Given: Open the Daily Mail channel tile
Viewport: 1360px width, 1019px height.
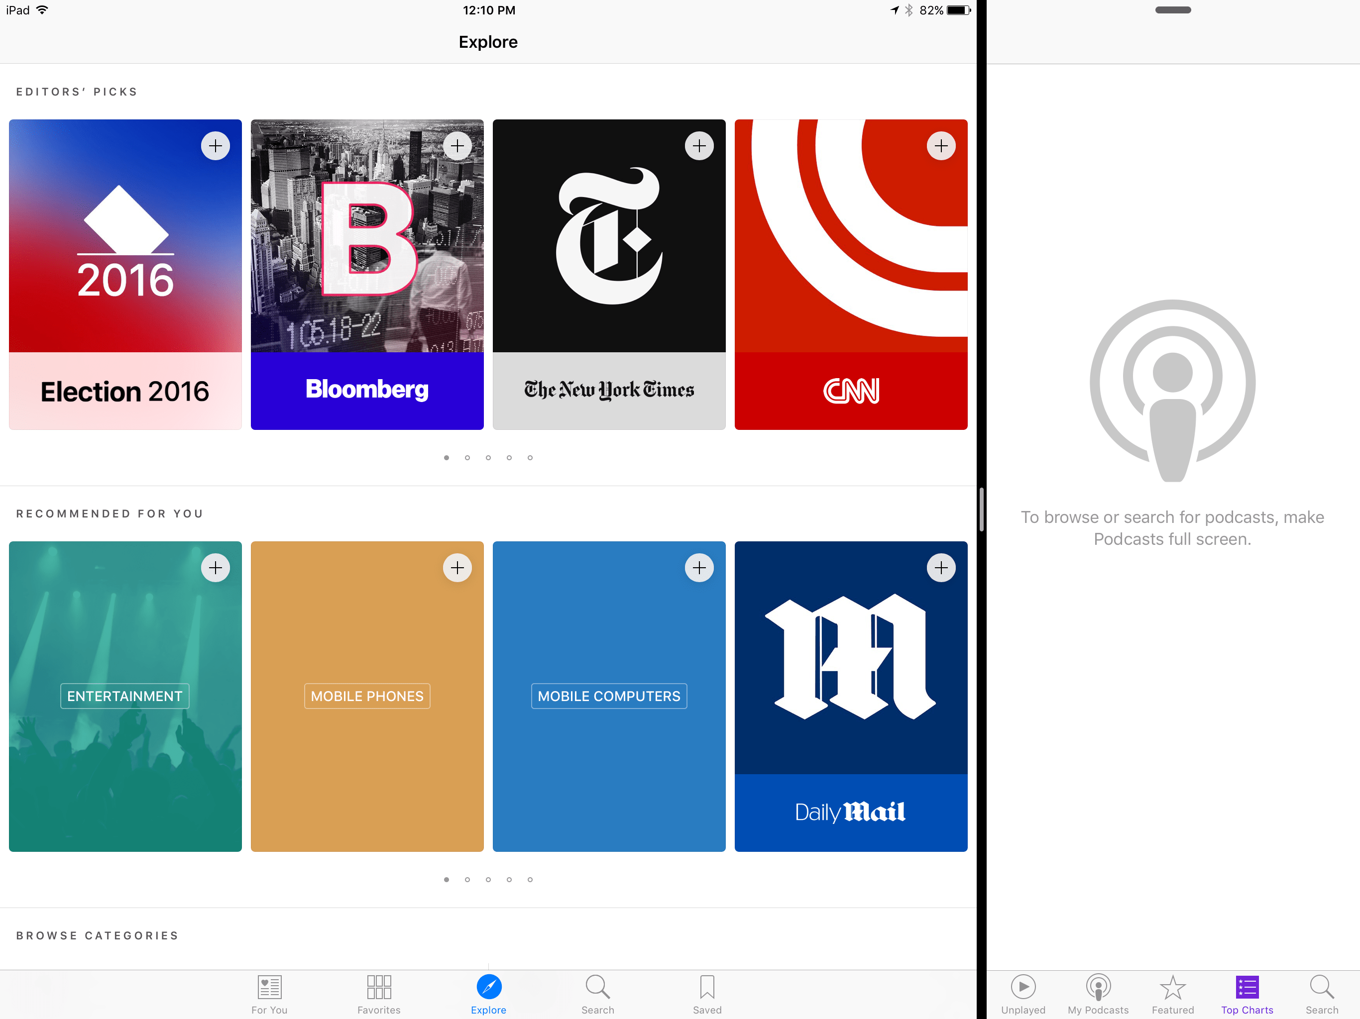Looking at the screenshot, I should [x=851, y=696].
